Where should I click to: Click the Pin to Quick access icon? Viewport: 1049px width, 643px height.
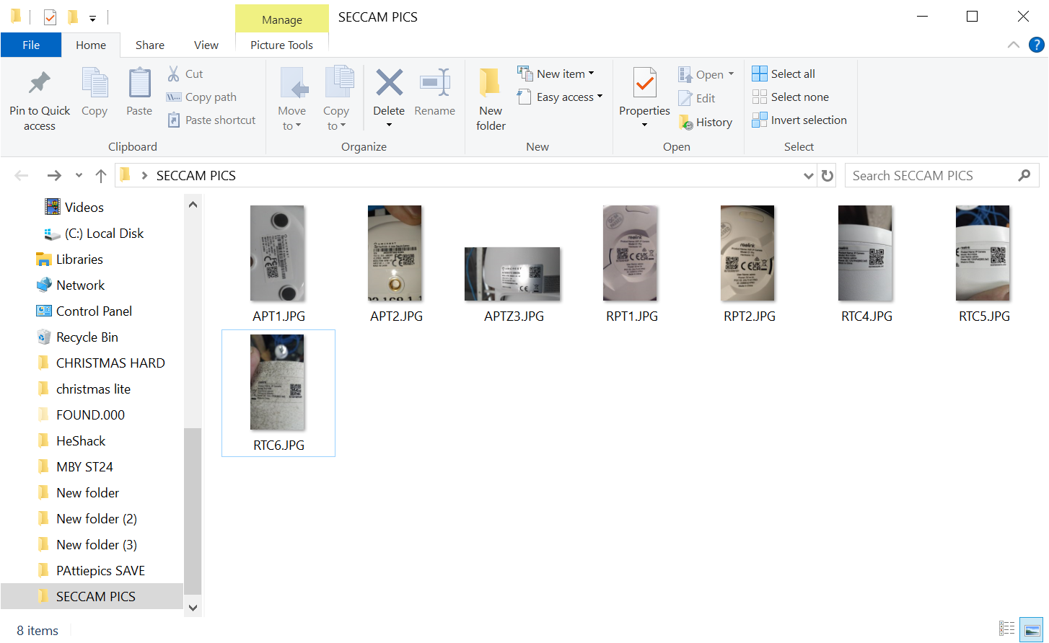[x=40, y=84]
